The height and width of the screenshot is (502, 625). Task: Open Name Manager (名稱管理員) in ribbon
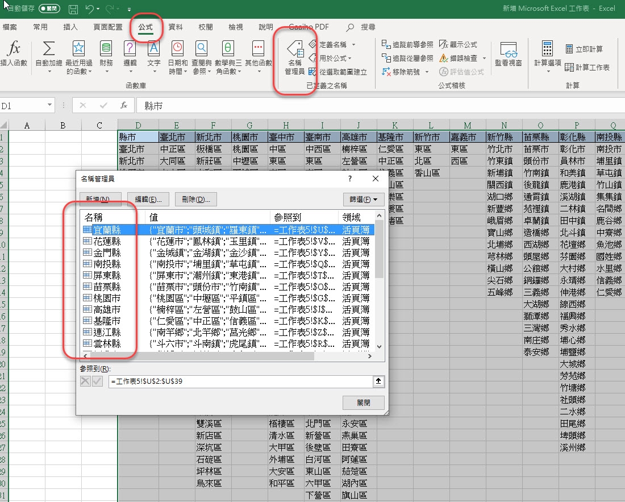295,57
